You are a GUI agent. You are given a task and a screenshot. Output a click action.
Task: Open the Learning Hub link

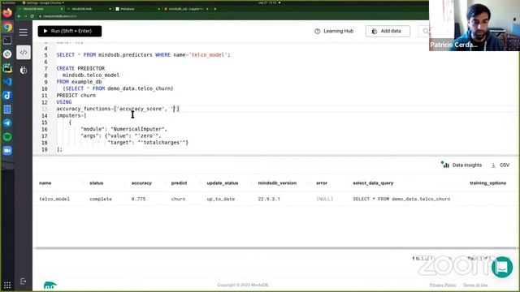tap(338, 31)
